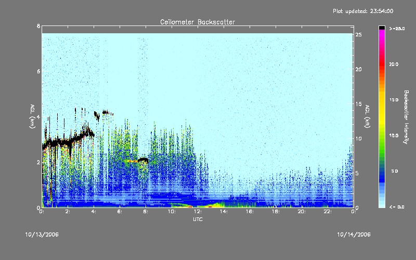Screen dimensions: 416x260
Task: Click the '<= 0.0' colorbar label
Action: [397, 207]
